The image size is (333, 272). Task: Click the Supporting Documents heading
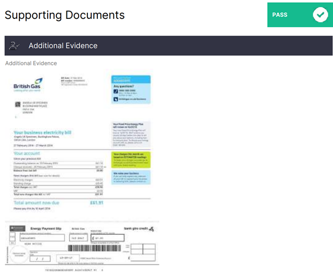[65, 15]
